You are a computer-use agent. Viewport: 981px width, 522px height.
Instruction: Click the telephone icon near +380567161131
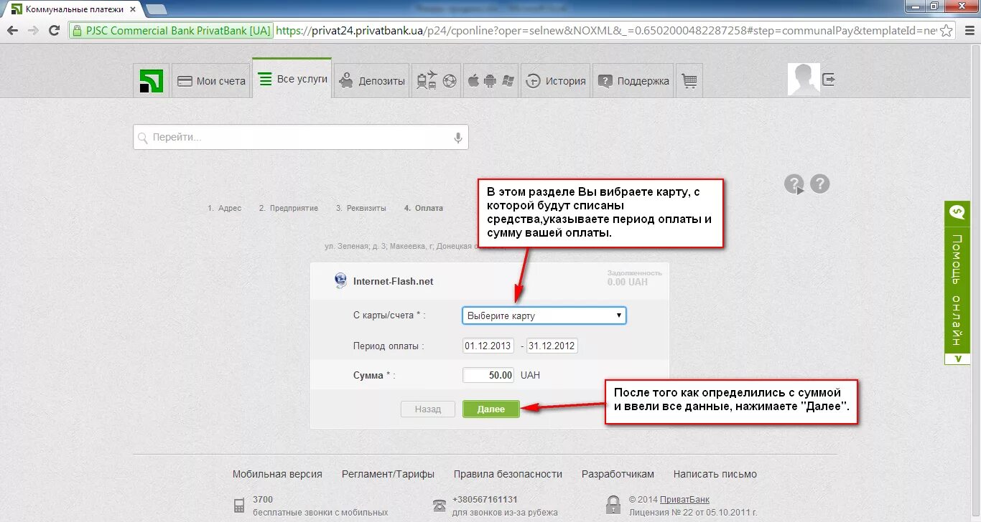tap(440, 506)
